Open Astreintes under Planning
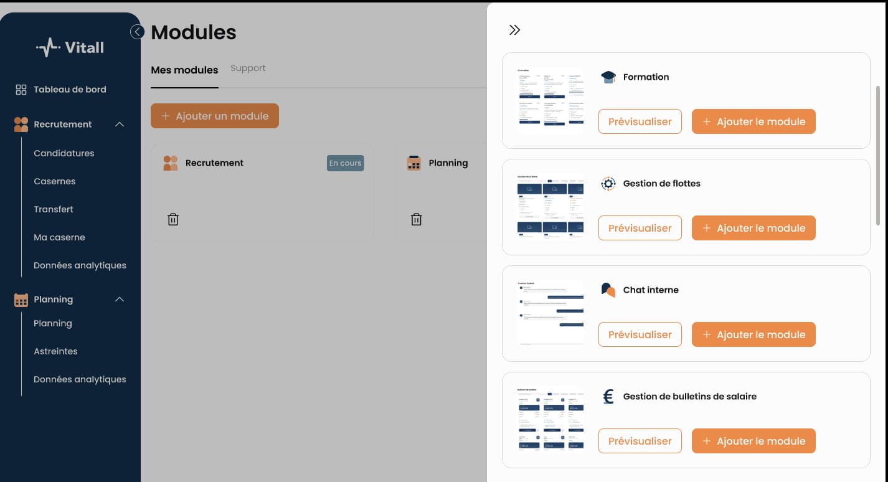The width and height of the screenshot is (888, 482). coord(55,351)
